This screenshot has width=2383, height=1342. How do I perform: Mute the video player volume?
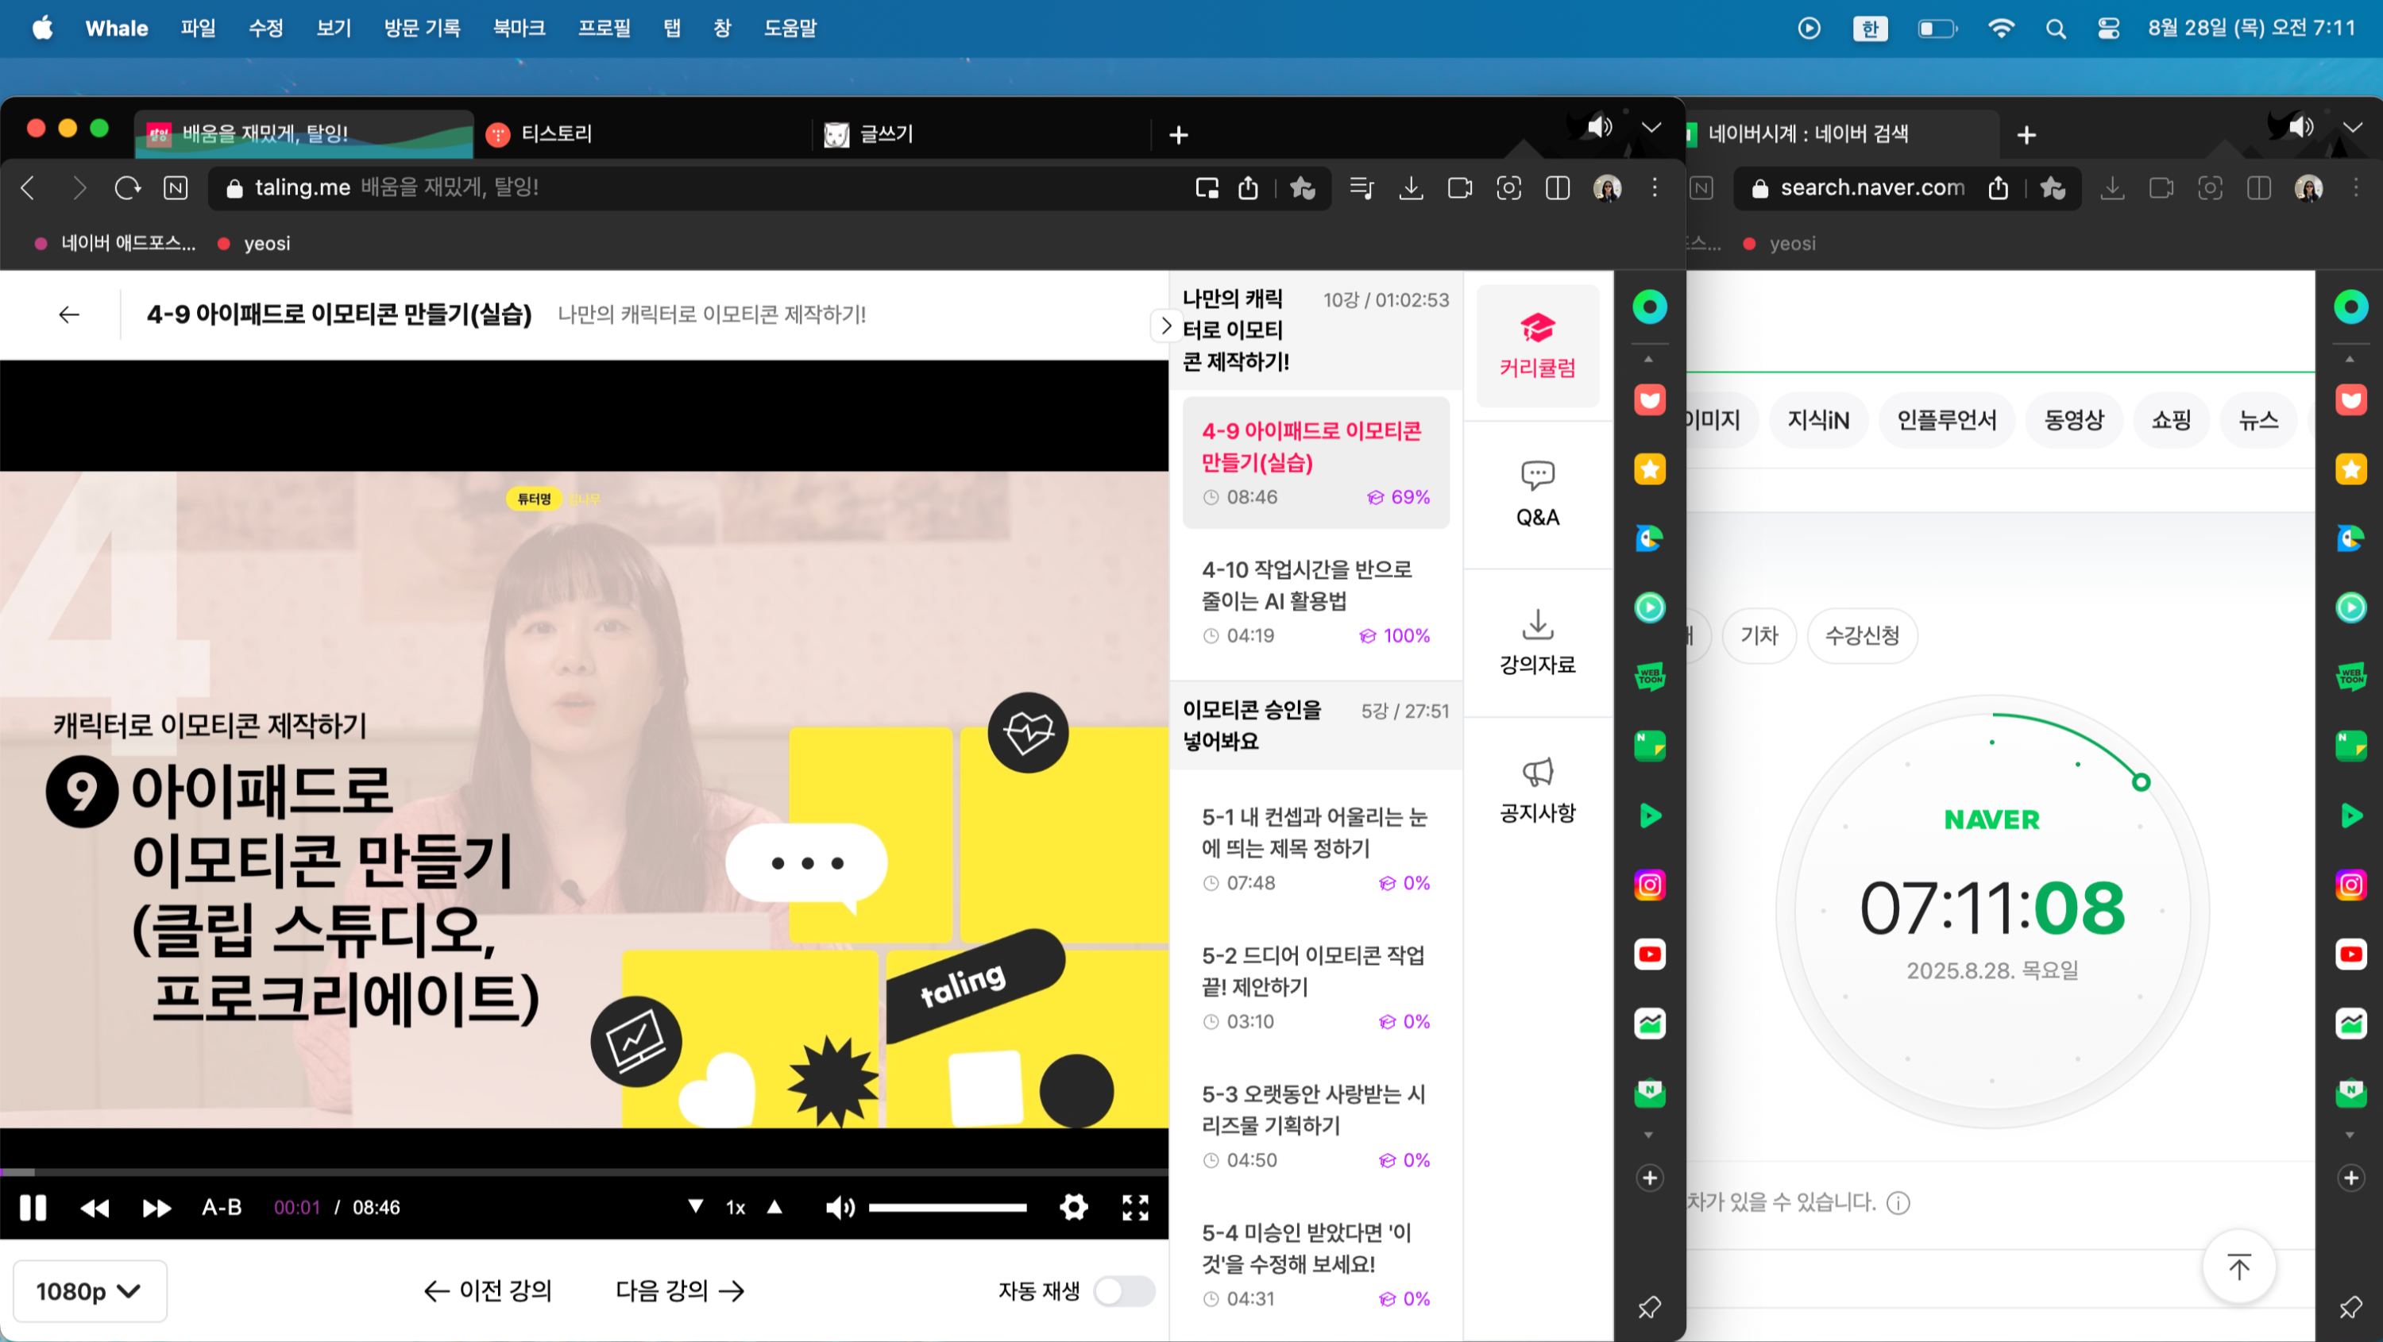839,1207
